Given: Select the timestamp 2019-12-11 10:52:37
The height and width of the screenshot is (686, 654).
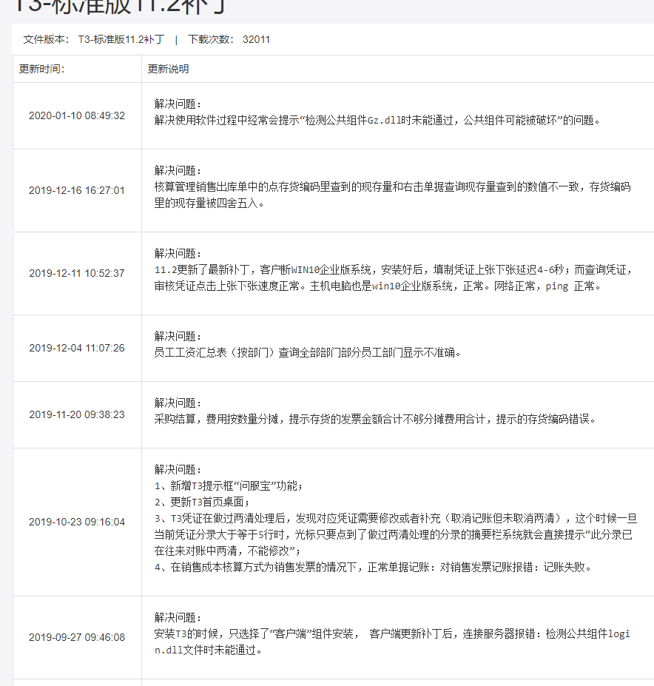Looking at the screenshot, I should [77, 273].
